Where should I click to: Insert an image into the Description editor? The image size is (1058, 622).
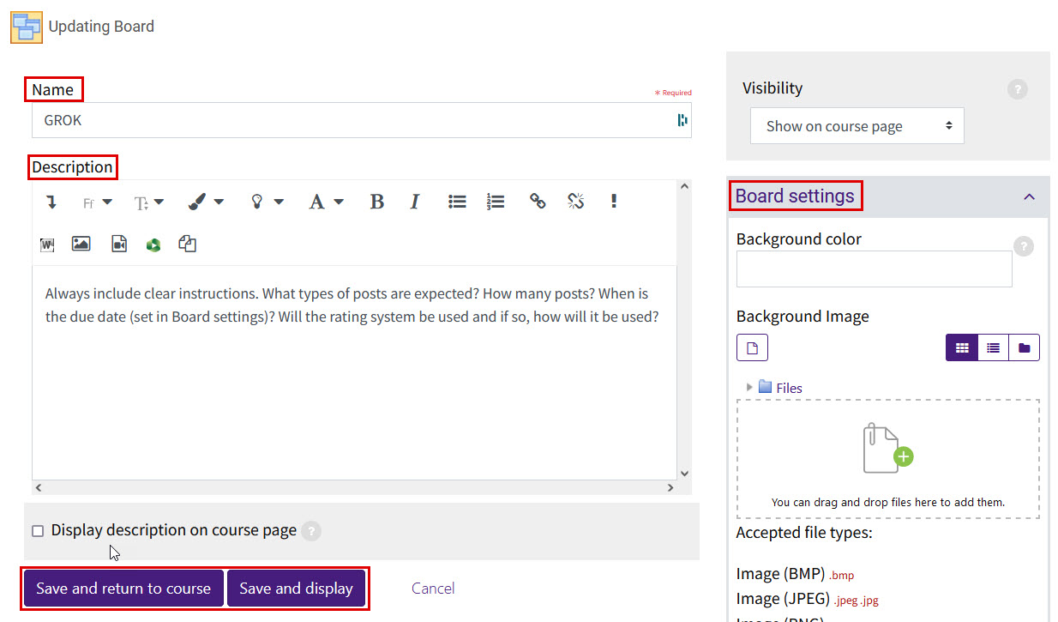(81, 244)
